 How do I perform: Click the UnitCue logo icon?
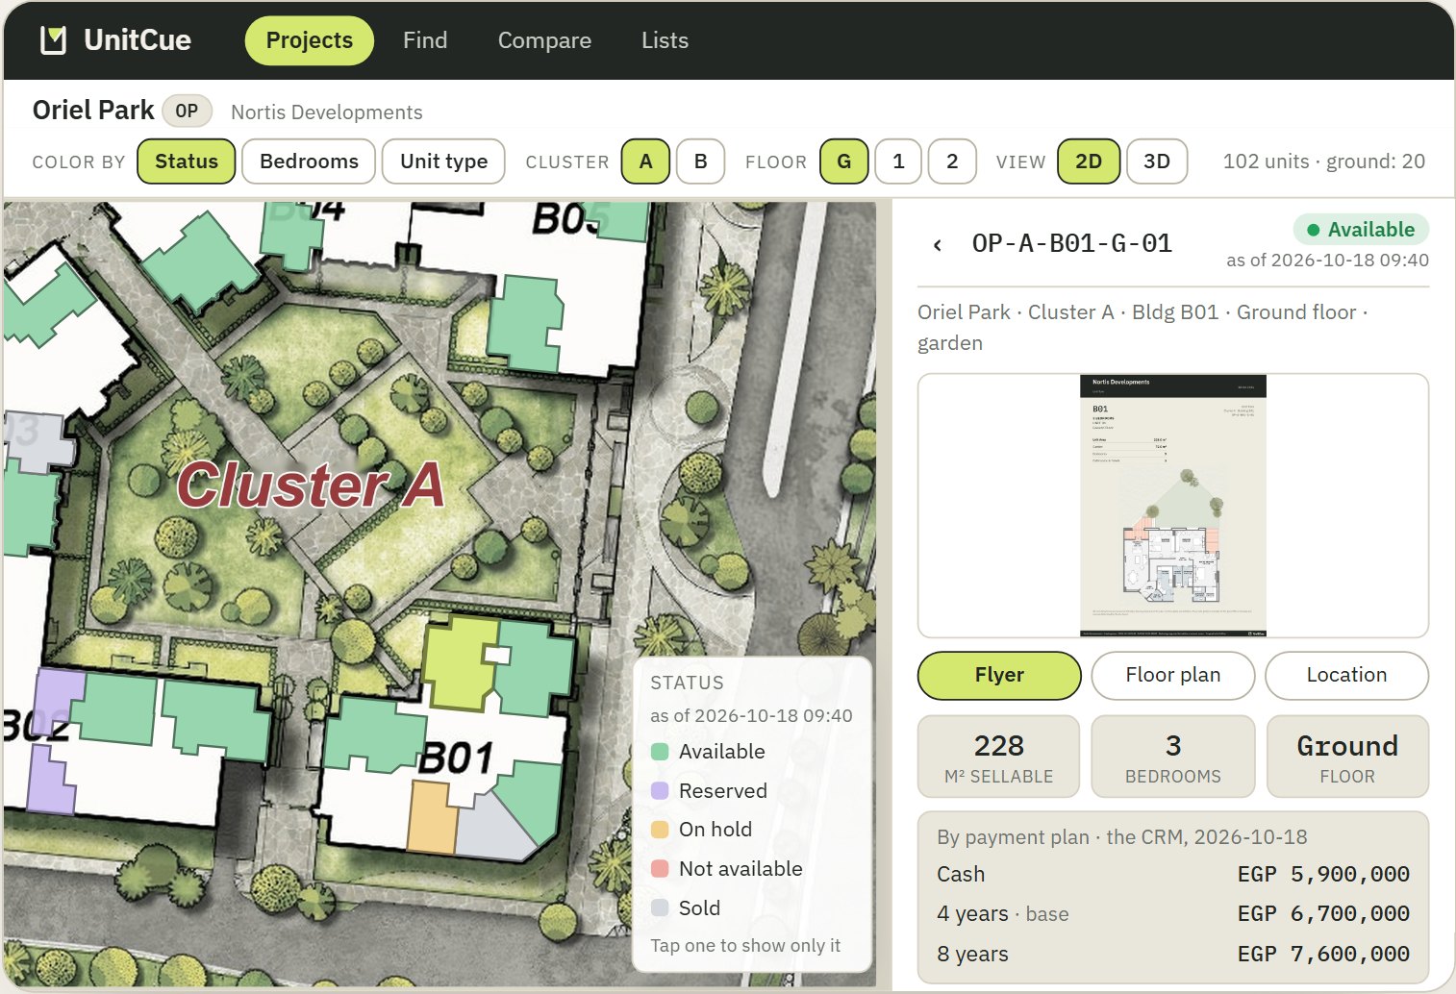(x=53, y=40)
